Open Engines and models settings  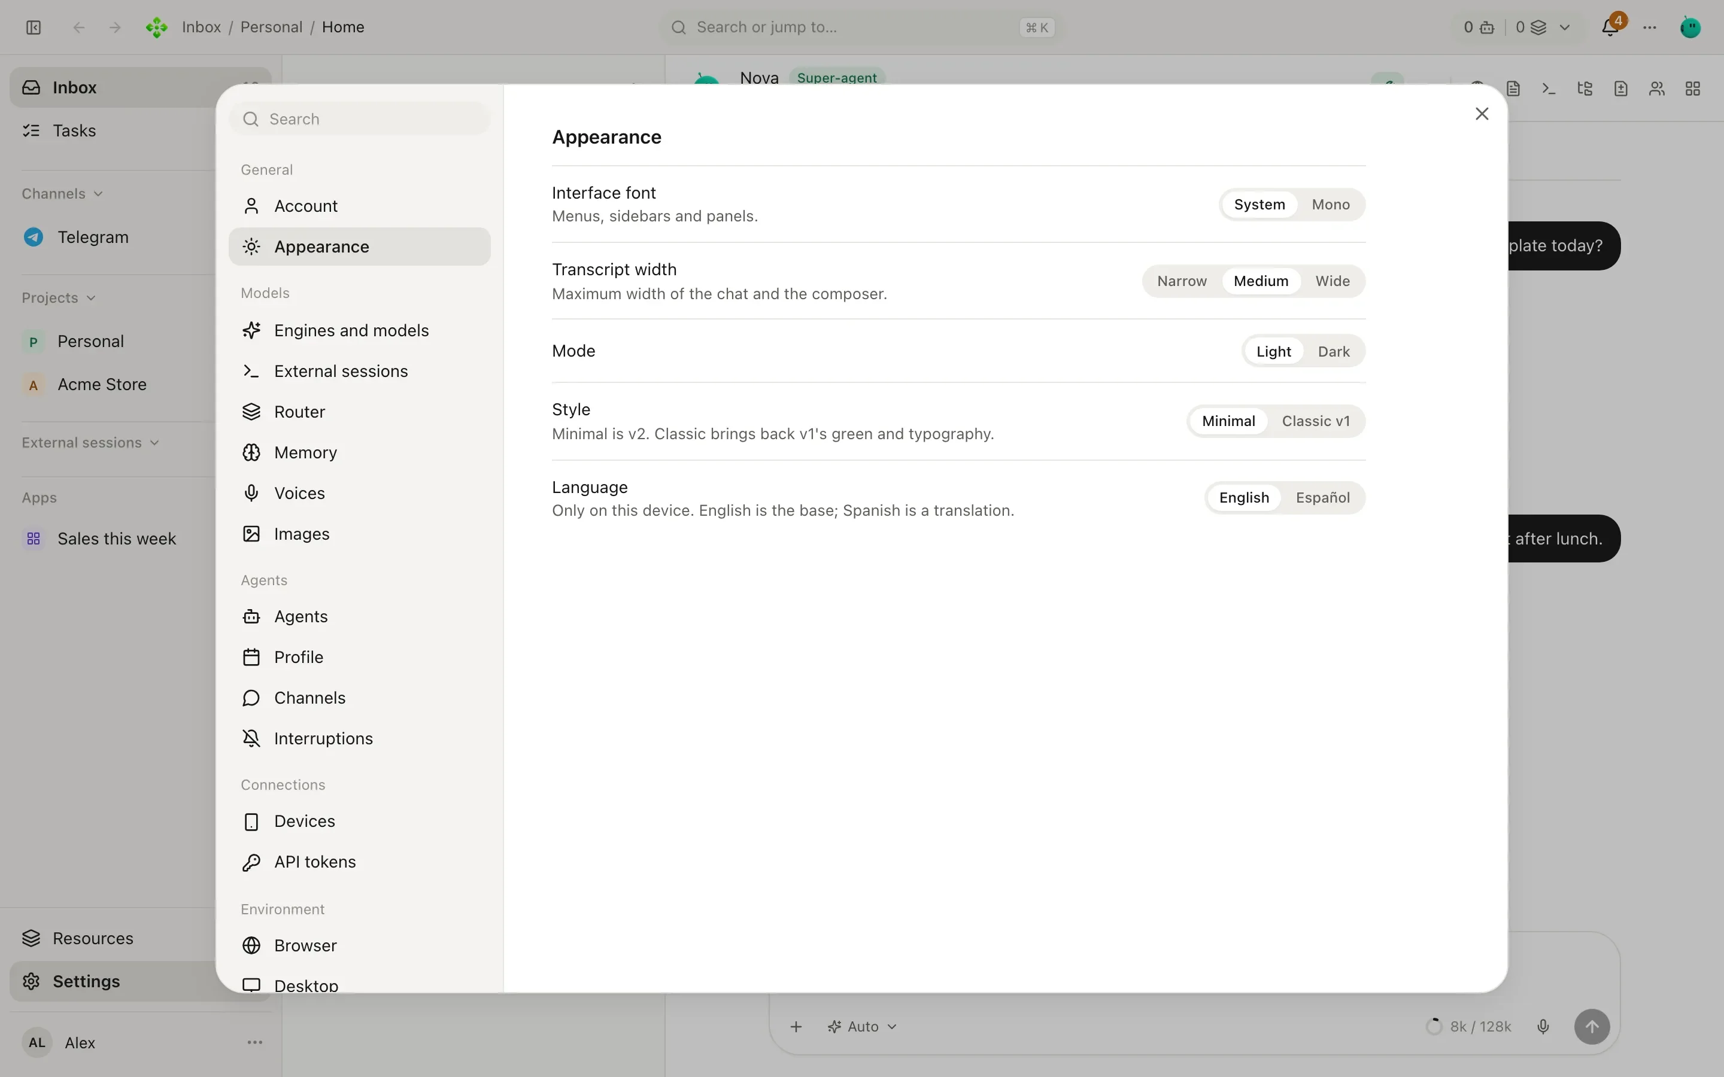point(359,330)
